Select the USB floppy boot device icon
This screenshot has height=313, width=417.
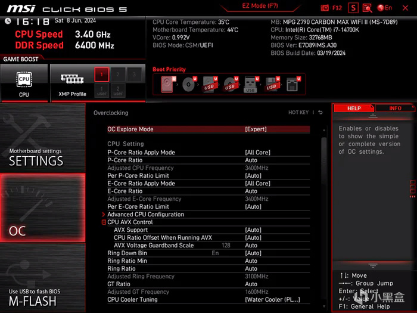click(x=272, y=85)
